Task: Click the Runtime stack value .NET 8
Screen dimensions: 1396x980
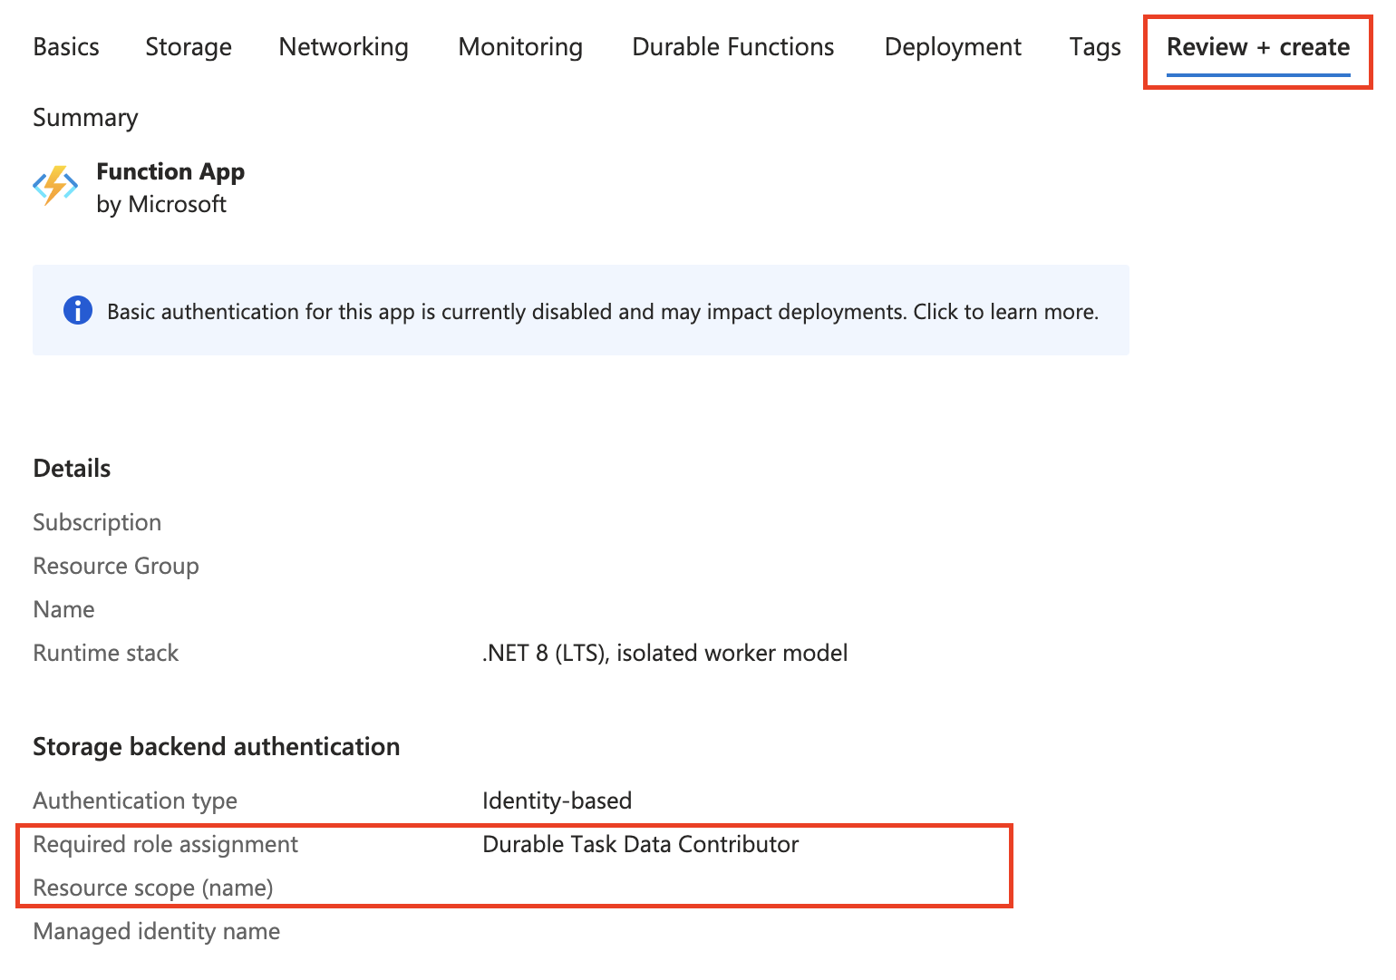Action: point(664,652)
